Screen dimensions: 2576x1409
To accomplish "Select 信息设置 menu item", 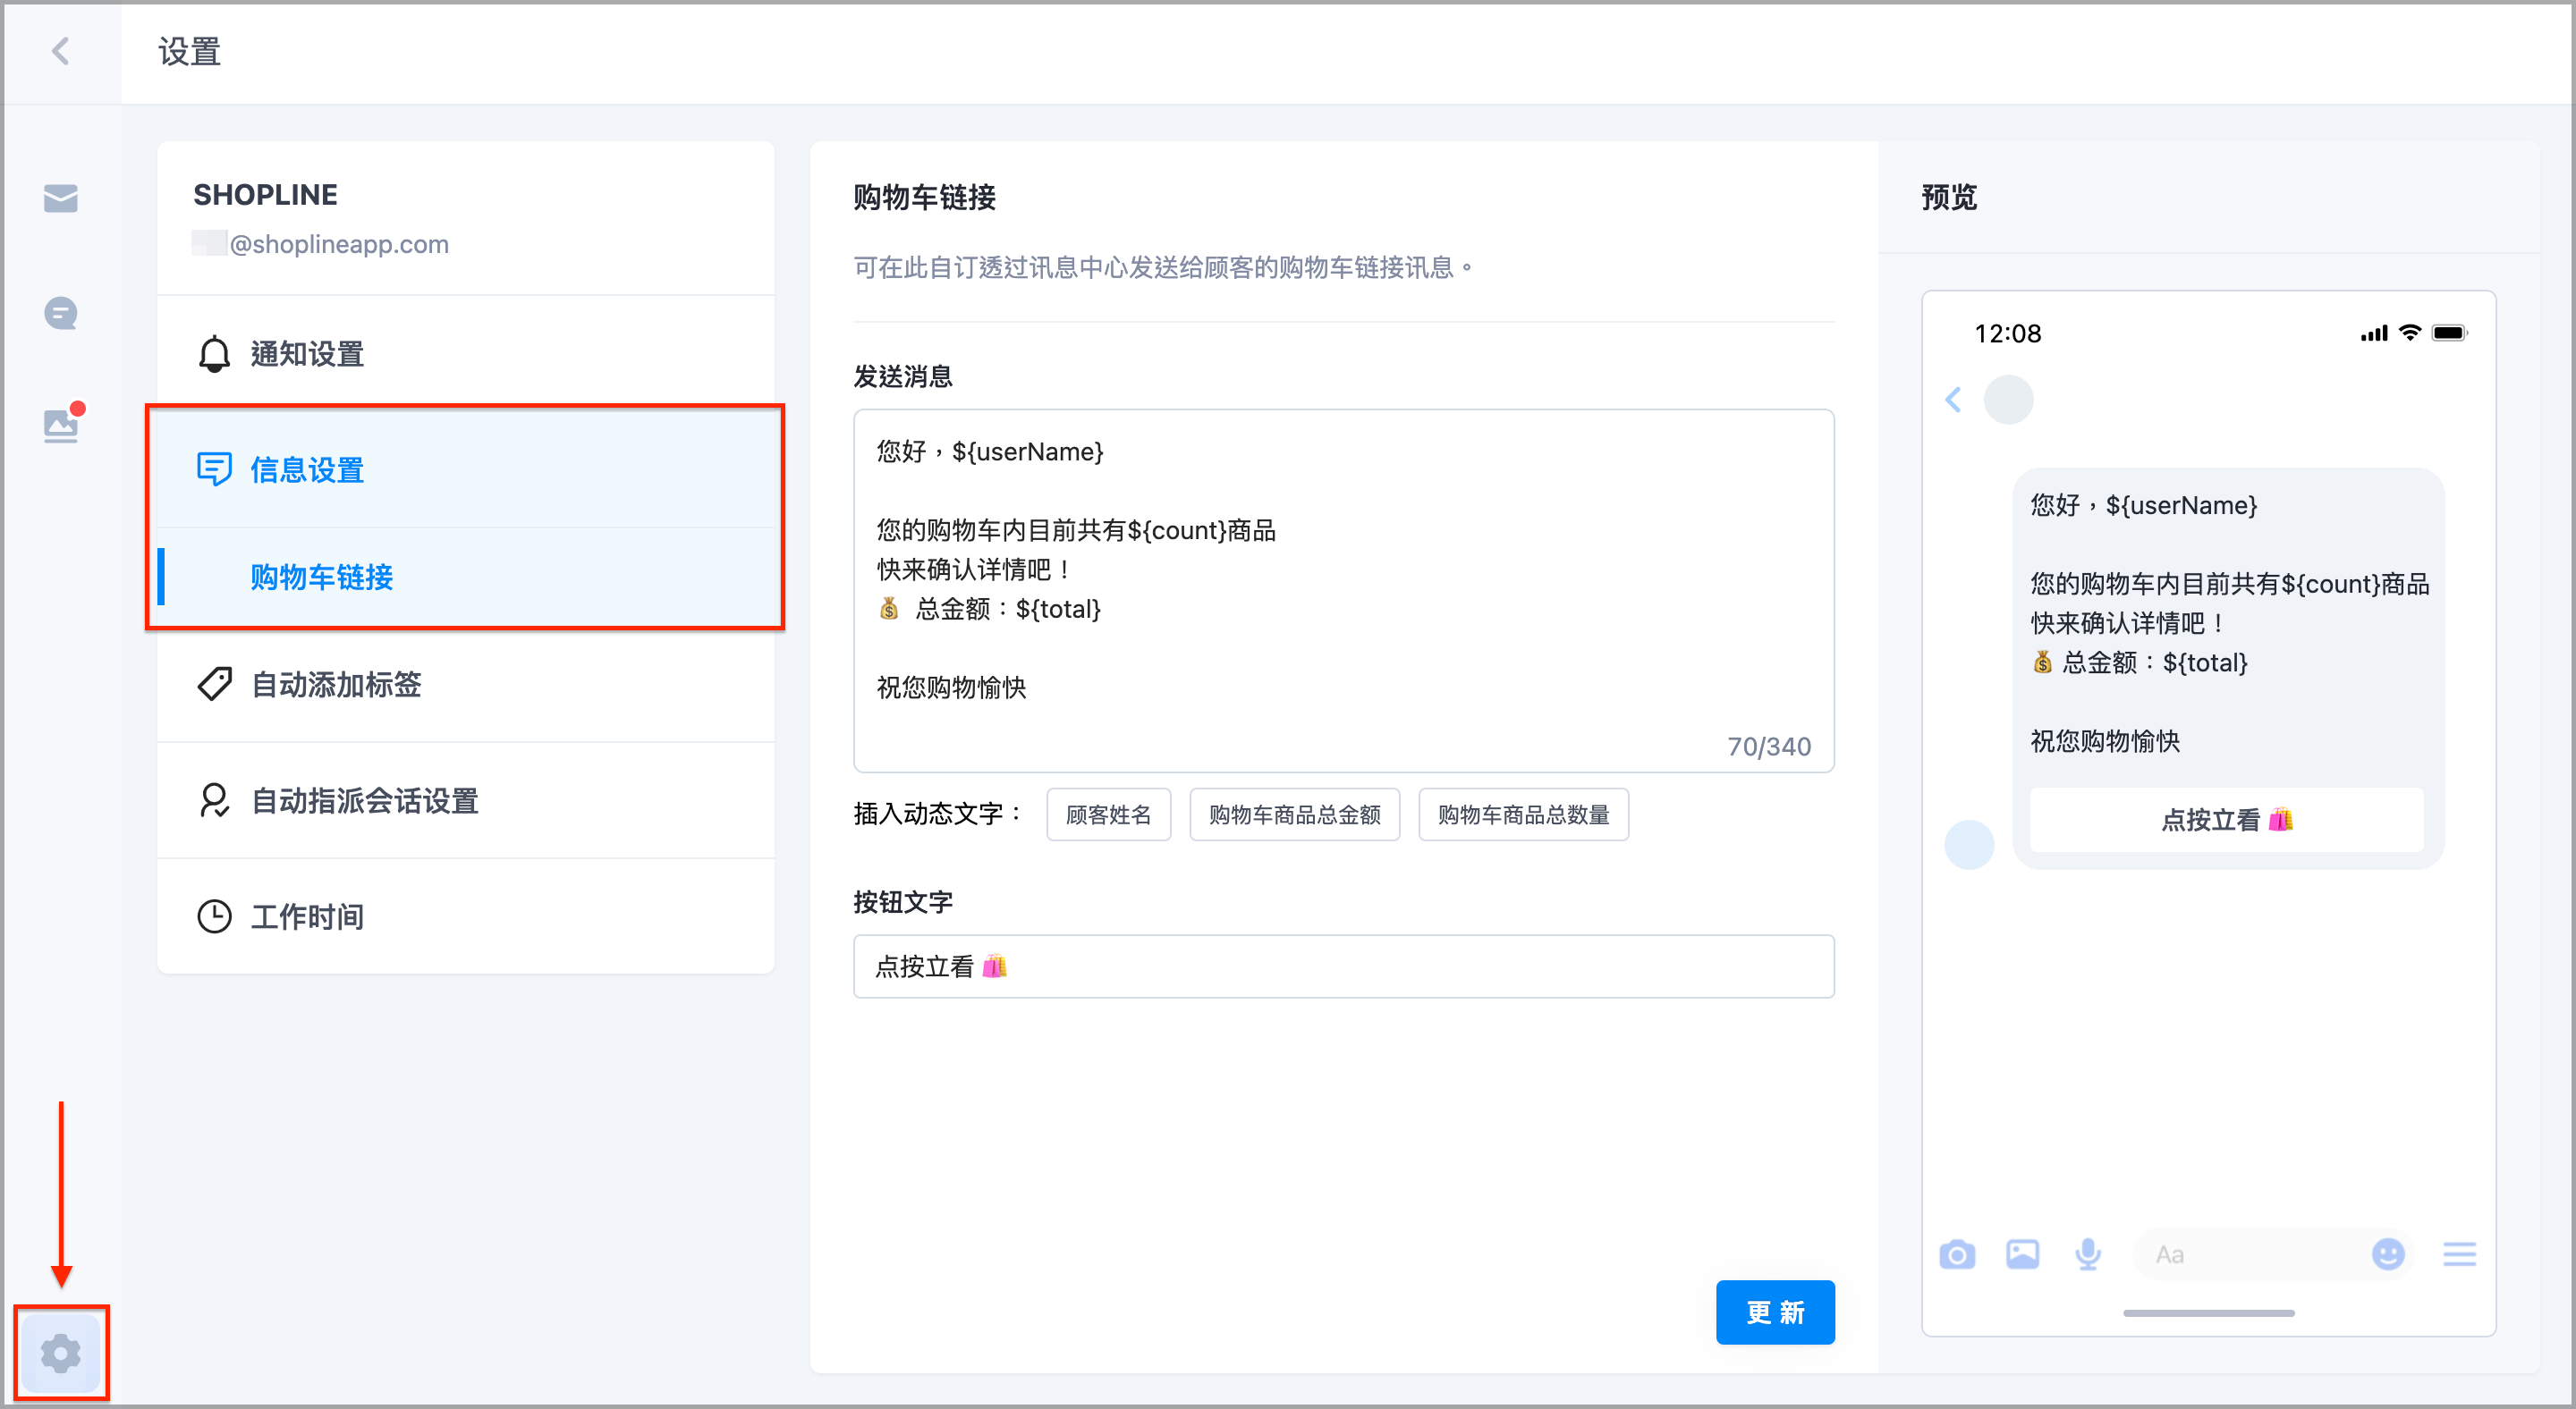I will [x=466, y=468].
